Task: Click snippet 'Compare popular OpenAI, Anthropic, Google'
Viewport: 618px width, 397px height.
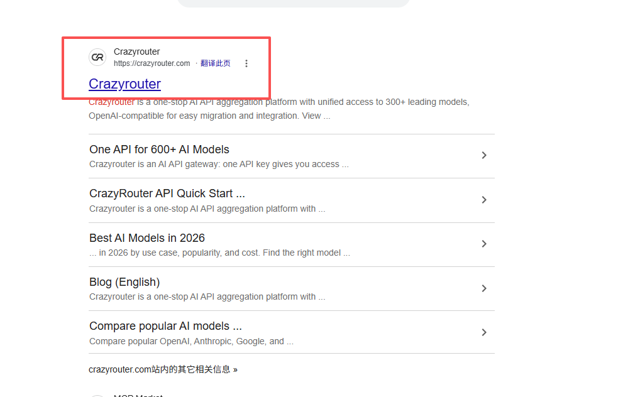Action: click(178, 341)
